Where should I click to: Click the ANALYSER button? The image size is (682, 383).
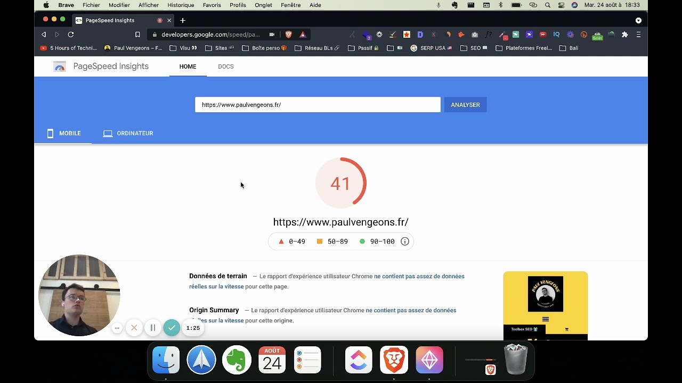[465, 105]
